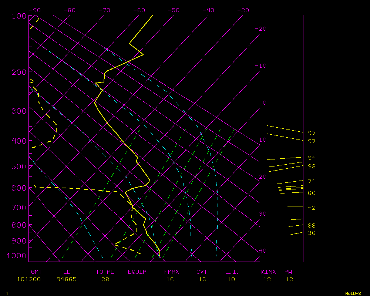370x296 pixels.
Task: Click the wind speed value 74
Action: [312, 181]
